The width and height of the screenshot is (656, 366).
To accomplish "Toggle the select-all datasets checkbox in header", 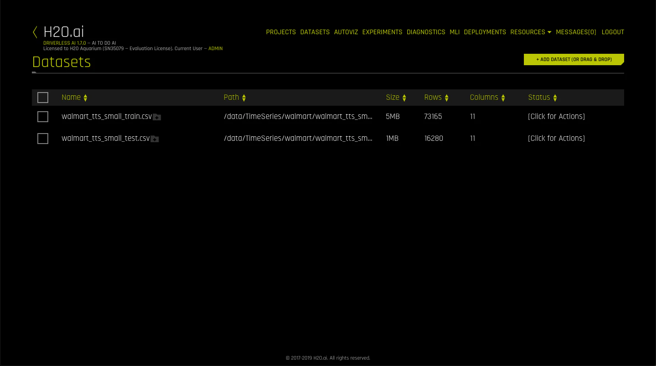I will 43,98.
